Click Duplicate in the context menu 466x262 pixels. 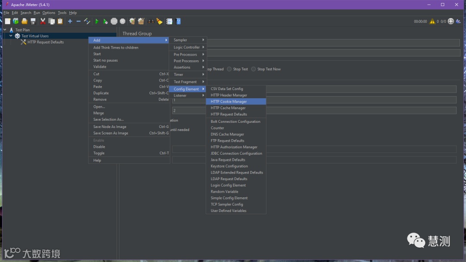[x=129, y=93]
